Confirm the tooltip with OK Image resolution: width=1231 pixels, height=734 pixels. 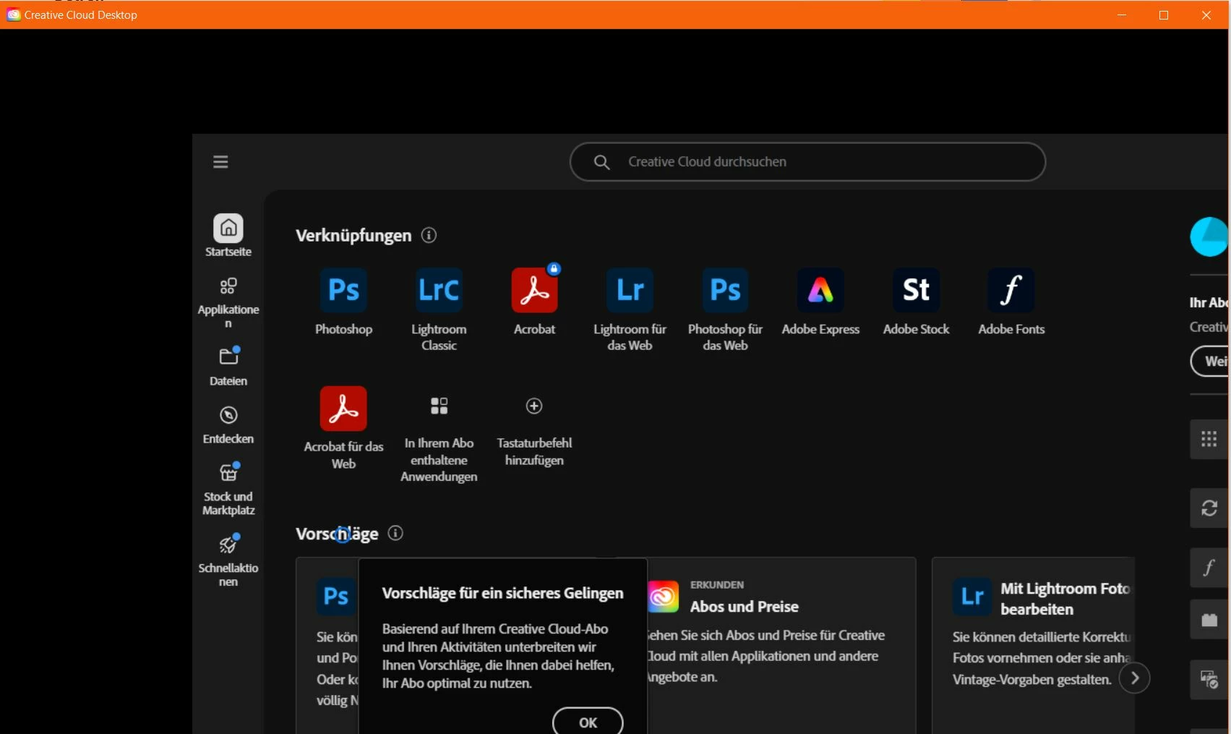[588, 722]
